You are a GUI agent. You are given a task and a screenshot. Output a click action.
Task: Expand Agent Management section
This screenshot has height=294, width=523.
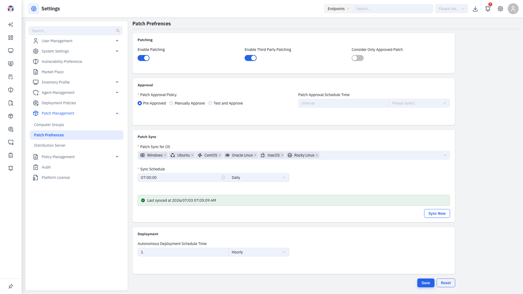pos(117,93)
